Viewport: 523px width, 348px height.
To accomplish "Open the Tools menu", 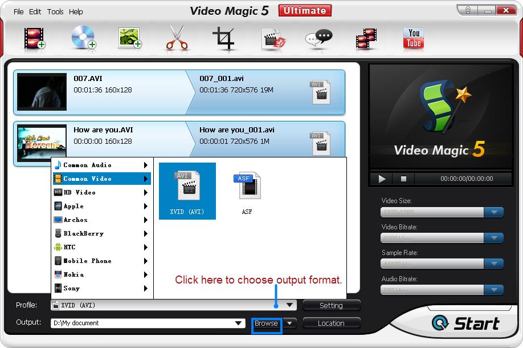I will pyautogui.click(x=55, y=11).
